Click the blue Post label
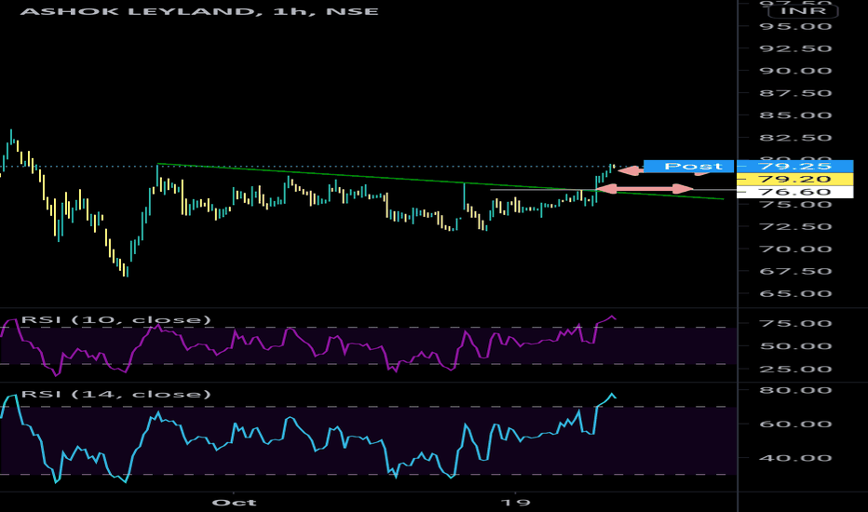The height and width of the screenshot is (512, 868). tap(688, 166)
